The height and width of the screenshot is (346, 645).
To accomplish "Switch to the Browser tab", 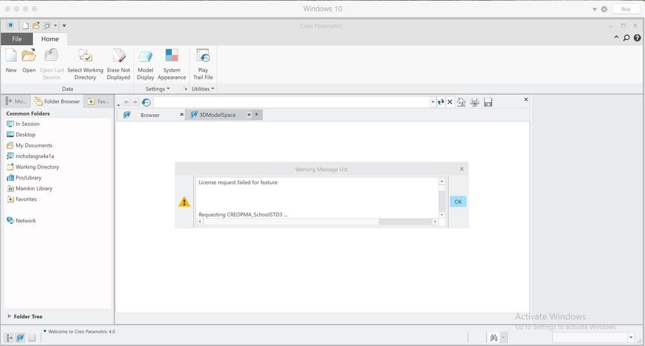I will (x=150, y=115).
